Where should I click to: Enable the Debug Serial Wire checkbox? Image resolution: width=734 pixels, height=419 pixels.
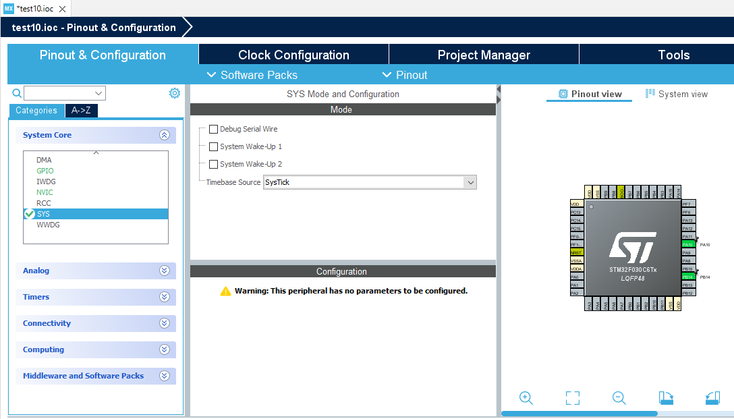[213, 128]
